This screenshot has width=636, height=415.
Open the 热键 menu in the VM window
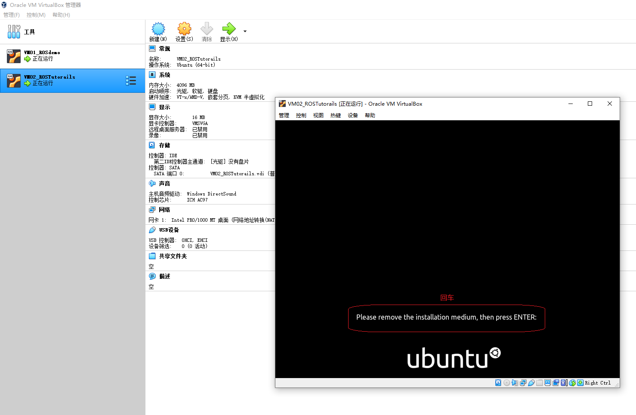pos(335,115)
